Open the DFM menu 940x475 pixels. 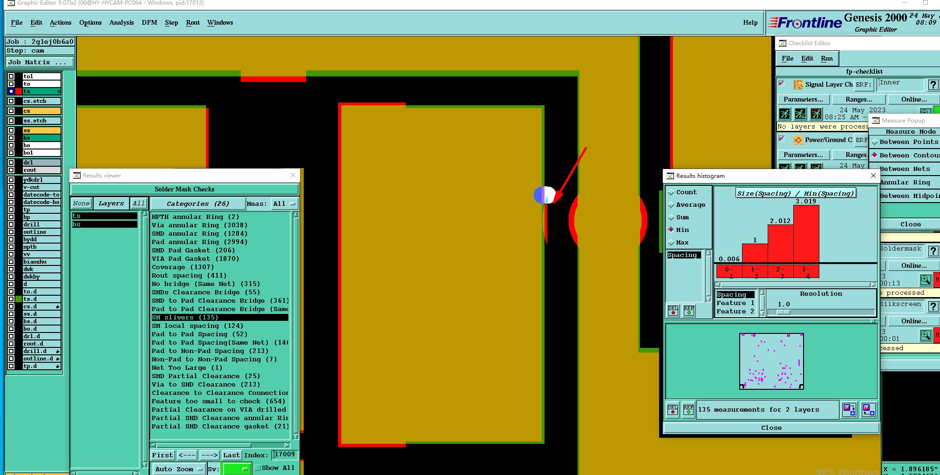click(150, 22)
